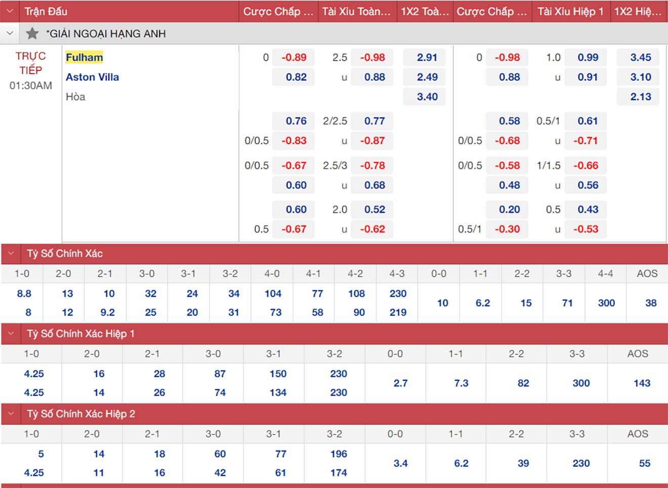Select first-half correct score 1-1 odds 7.3
This screenshot has width=668, height=488.
click(x=461, y=383)
